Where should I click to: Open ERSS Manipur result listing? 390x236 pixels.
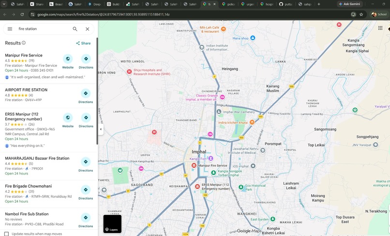(23, 117)
